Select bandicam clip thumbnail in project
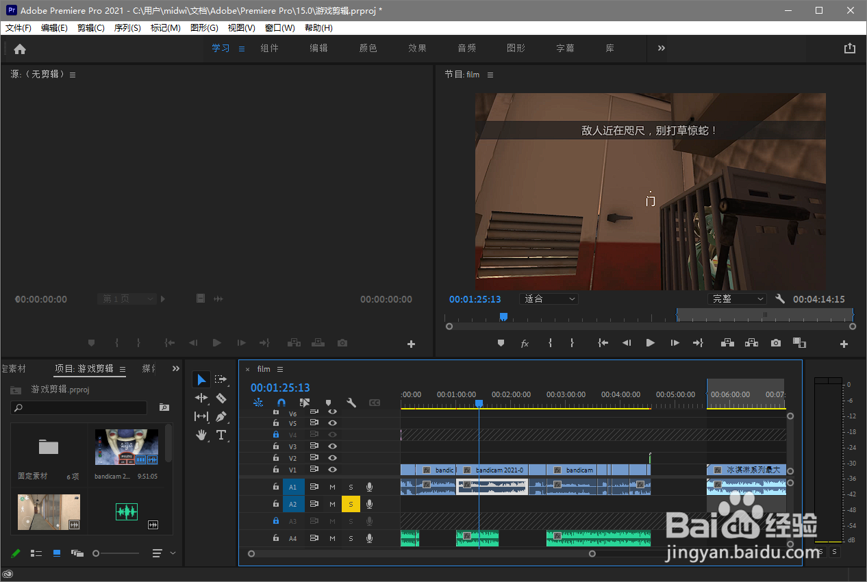867x582 pixels. pos(127,447)
